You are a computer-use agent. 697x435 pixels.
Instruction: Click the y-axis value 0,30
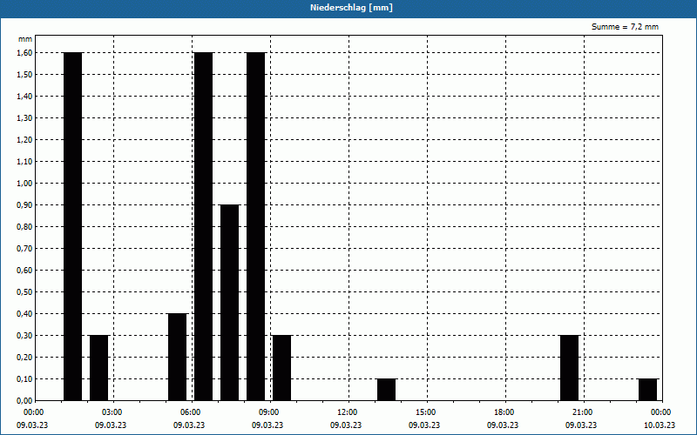(24, 336)
